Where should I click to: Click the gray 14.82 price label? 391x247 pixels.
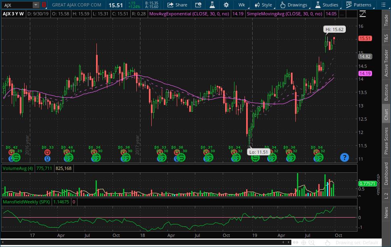pos(365,57)
